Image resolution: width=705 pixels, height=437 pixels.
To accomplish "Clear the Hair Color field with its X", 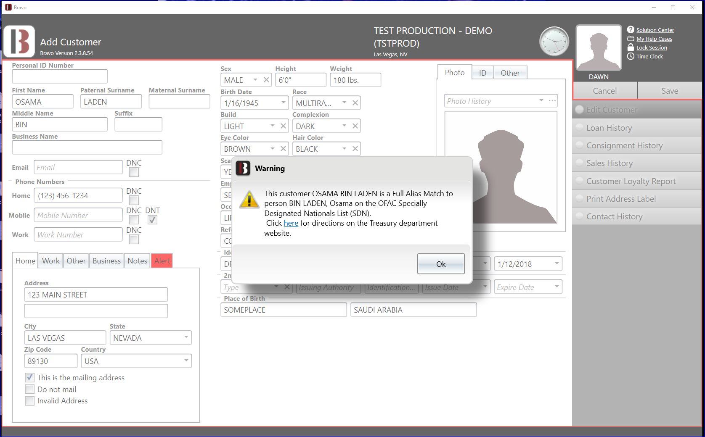I will click(355, 149).
